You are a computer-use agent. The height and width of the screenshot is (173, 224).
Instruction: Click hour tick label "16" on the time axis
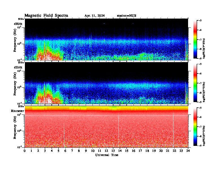point(133,151)
